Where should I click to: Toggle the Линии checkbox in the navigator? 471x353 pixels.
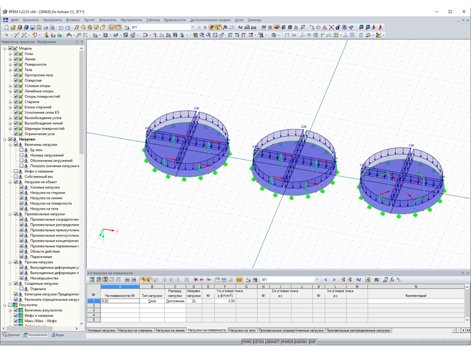tap(16, 59)
